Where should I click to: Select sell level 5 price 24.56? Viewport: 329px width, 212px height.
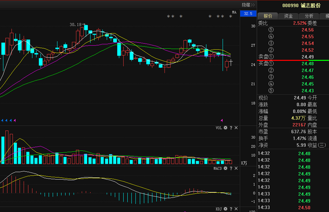click(308, 30)
